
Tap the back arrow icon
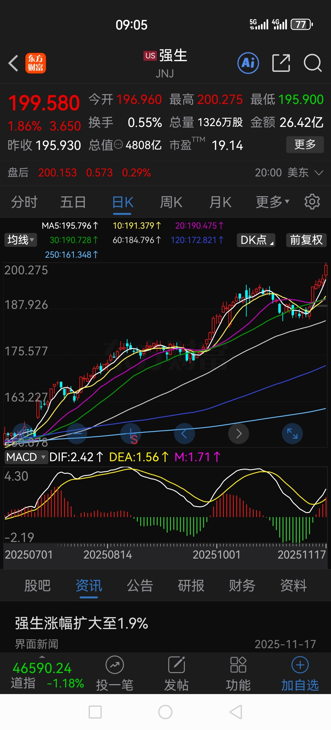(13, 63)
